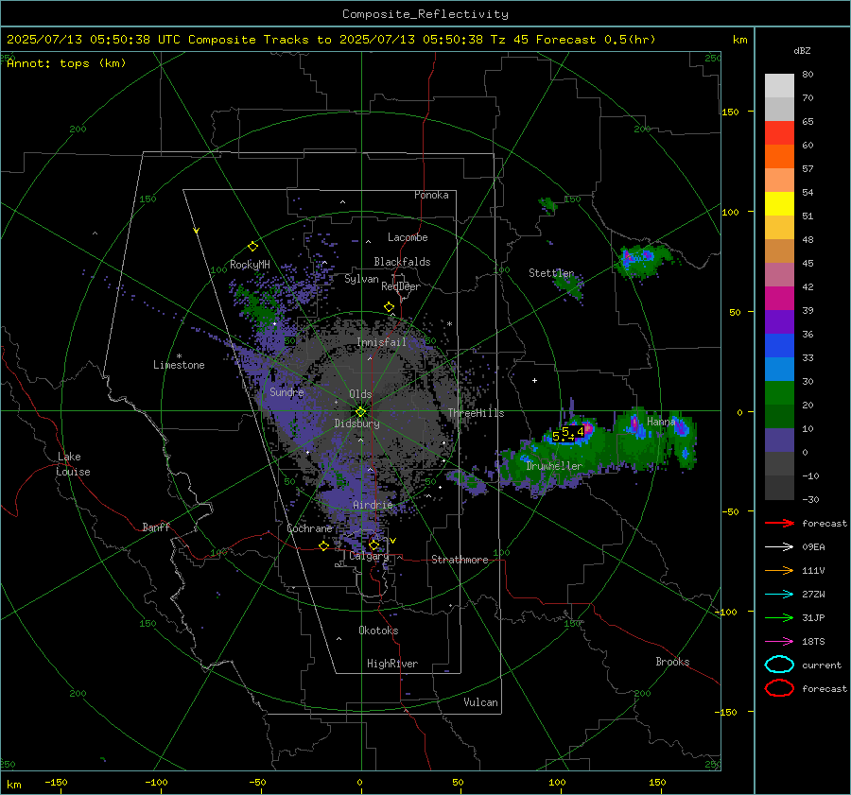Click the Banff label
Image resolution: width=851 pixels, height=795 pixels.
[x=156, y=527]
